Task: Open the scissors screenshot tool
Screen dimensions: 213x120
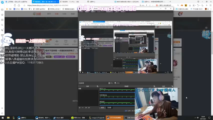Action: coord(194,5)
